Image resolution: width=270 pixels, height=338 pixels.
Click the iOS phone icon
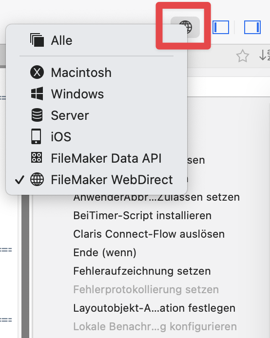[x=36, y=136]
